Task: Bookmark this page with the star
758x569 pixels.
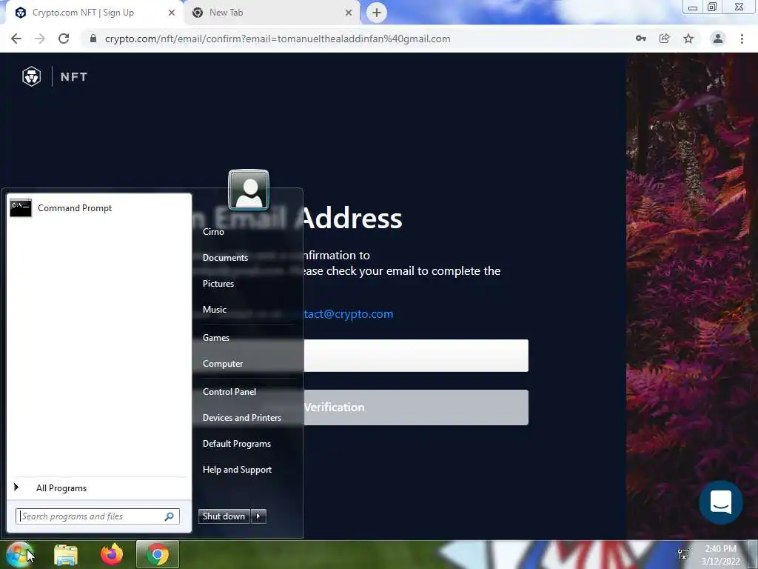Action: click(x=688, y=39)
